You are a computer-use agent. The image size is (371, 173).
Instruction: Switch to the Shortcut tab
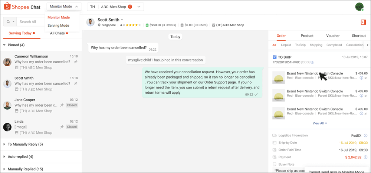coord(359,36)
